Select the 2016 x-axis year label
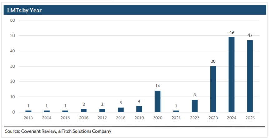Viewport: 269px width, 138px height. tap(84, 118)
